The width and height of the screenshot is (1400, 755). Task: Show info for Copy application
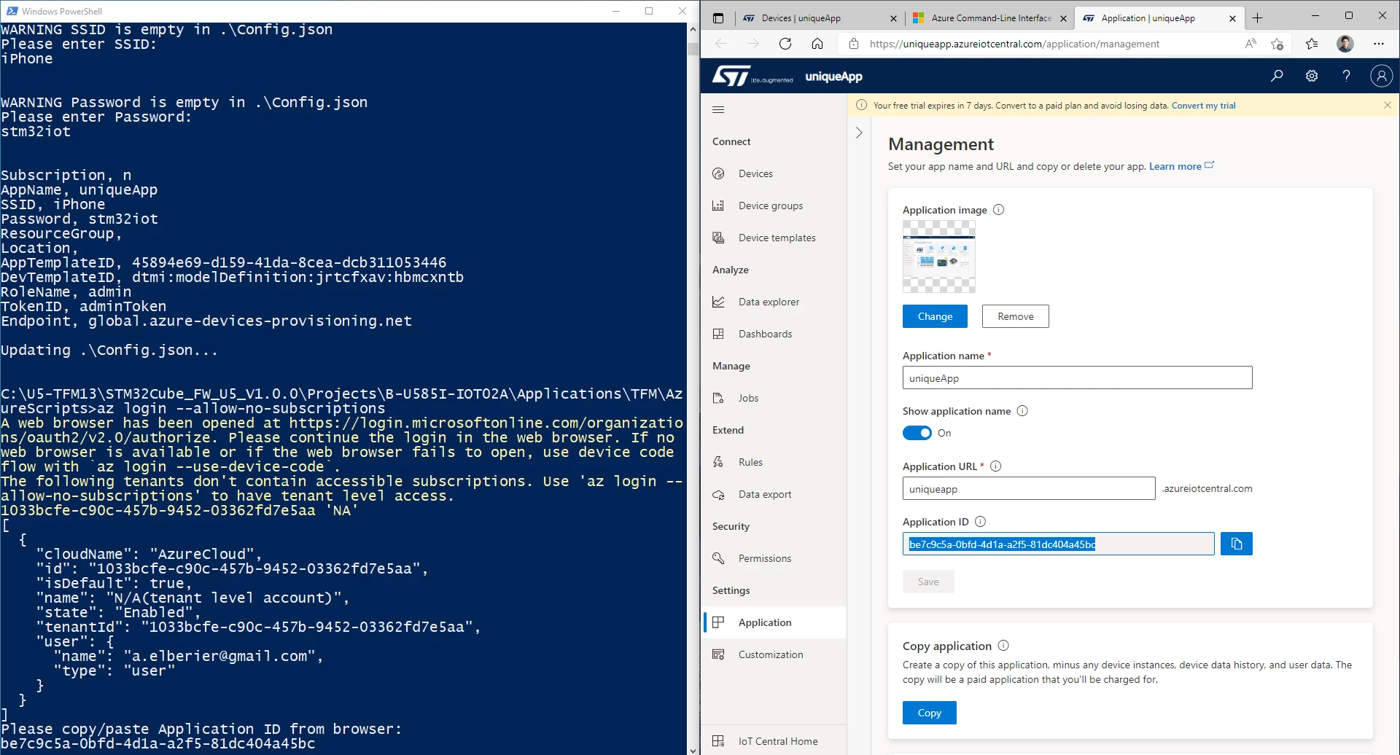(1003, 646)
